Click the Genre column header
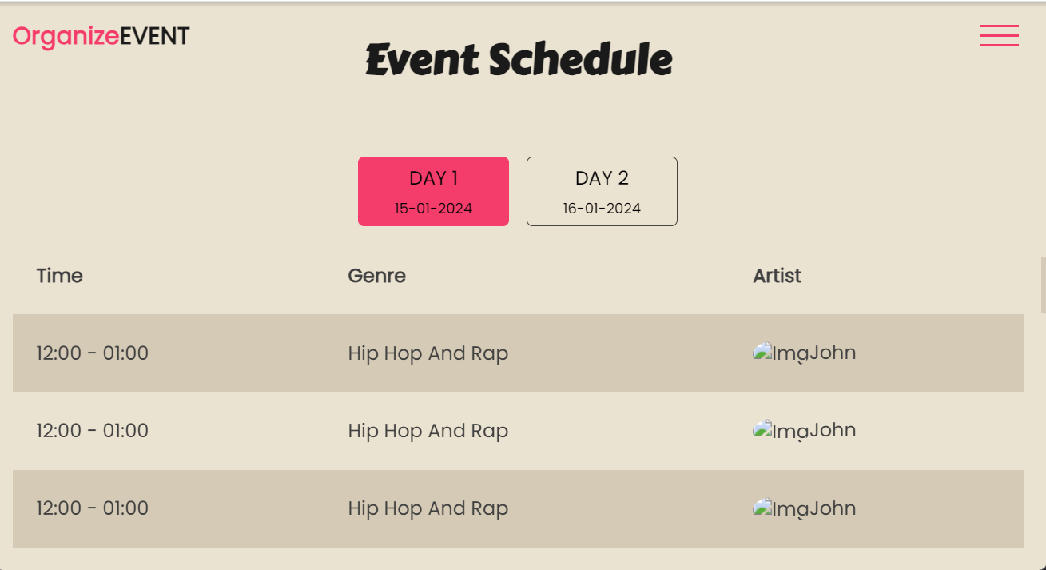This screenshot has width=1046, height=570. point(376,276)
